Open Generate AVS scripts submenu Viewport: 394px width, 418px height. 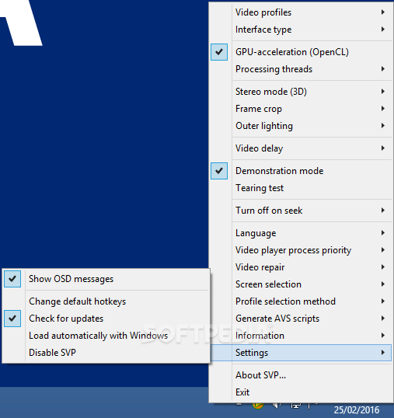click(301, 319)
